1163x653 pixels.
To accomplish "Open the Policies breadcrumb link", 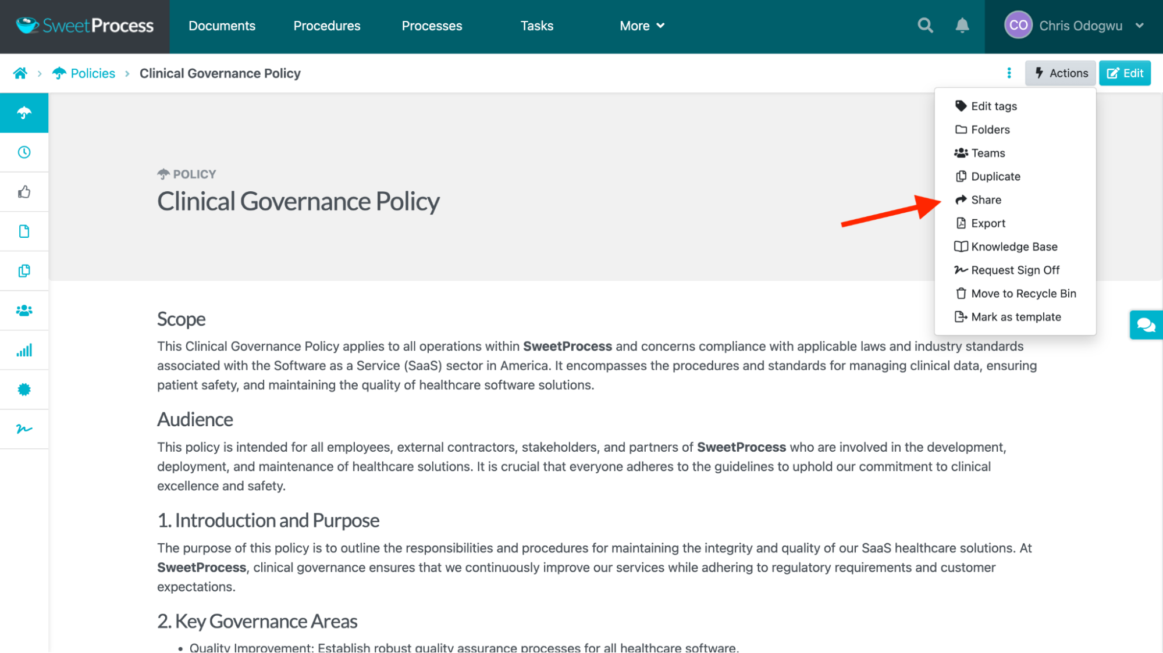I will (93, 73).
